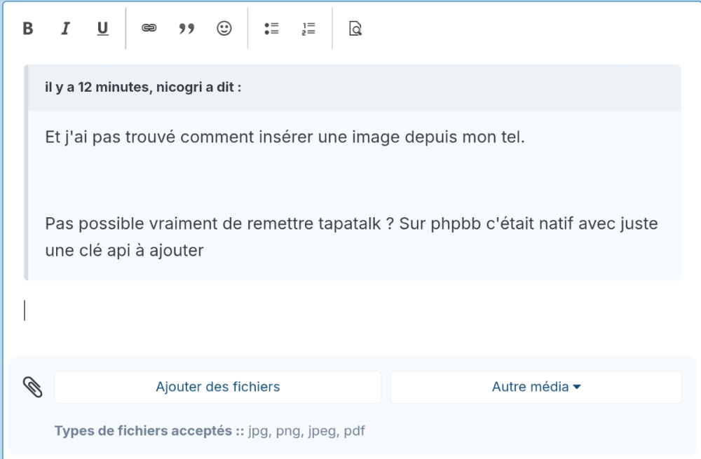Click the 'Ajouter des fichiers' button
This screenshot has height=459, width=701.
coord(218,387)
